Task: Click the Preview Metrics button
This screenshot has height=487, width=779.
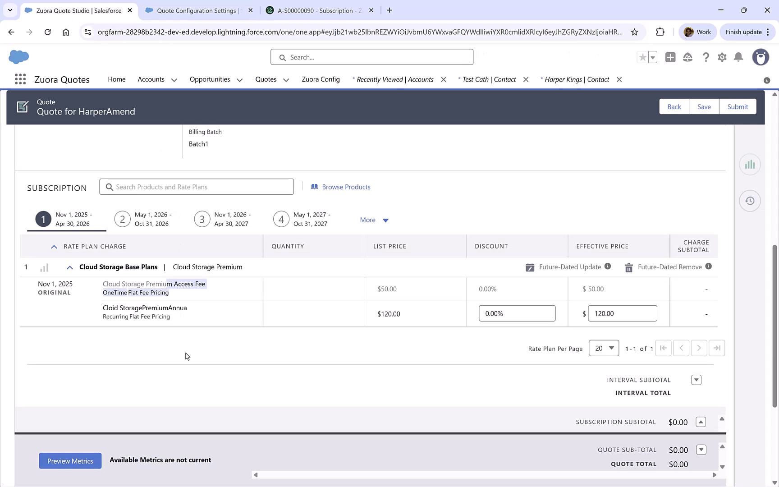Action: pyautogui.click(x=70, y=460)
